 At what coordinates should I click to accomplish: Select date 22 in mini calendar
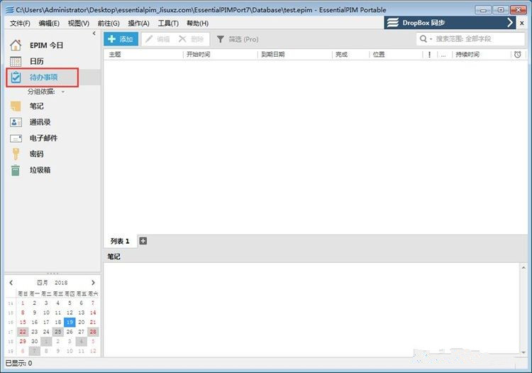click(23, 332)
